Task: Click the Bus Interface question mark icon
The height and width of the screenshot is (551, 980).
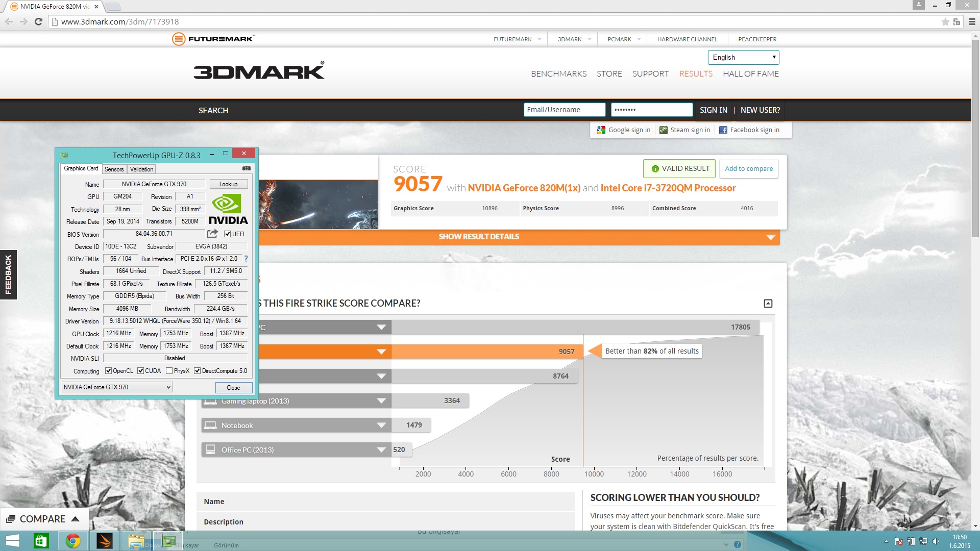Action: (246, 259)
